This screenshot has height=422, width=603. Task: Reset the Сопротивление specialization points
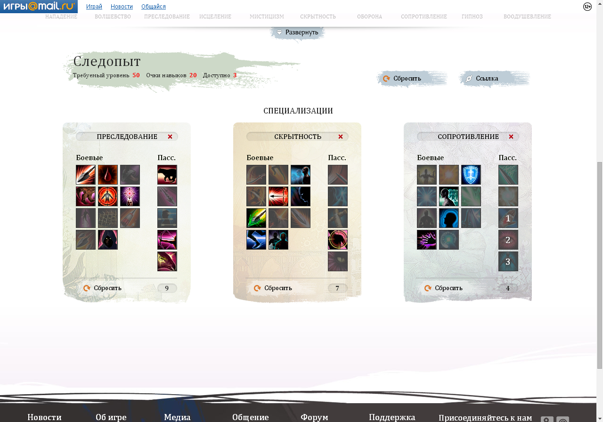coord(444,288)
